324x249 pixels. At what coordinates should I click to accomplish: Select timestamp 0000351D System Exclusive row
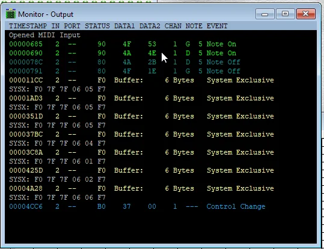pyautogui.click(x=141, y=116)
